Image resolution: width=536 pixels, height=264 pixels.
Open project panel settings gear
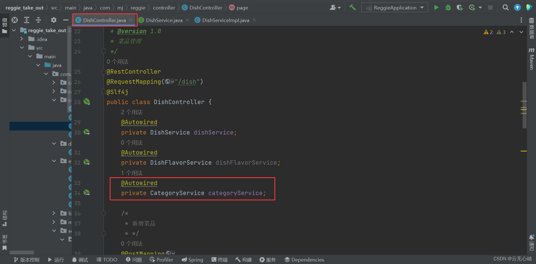[54, 20]
